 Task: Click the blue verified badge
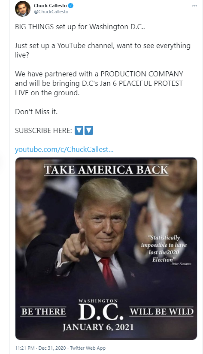[71, 6]
